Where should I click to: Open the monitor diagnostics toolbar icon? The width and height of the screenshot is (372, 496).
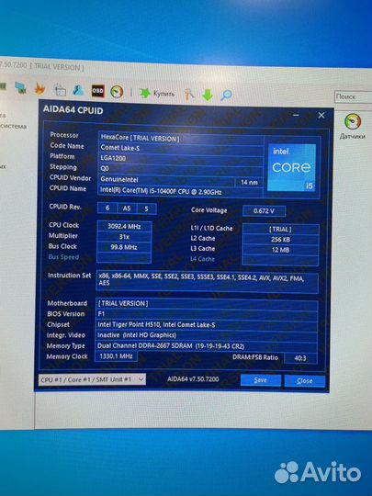[20, 87]
